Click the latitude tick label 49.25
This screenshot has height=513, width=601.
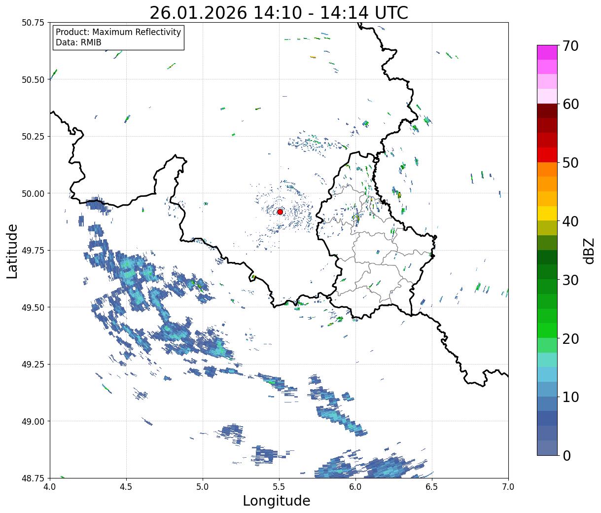(33, 365)
